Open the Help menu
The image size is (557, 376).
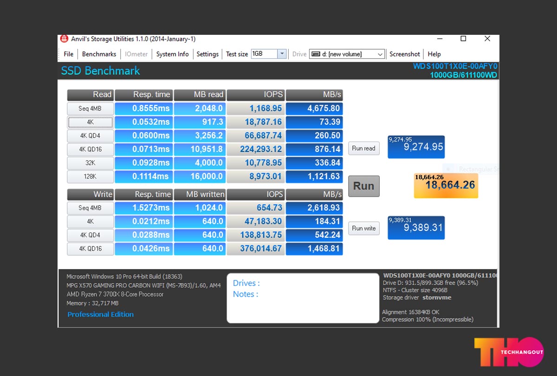tap(434, 54)
